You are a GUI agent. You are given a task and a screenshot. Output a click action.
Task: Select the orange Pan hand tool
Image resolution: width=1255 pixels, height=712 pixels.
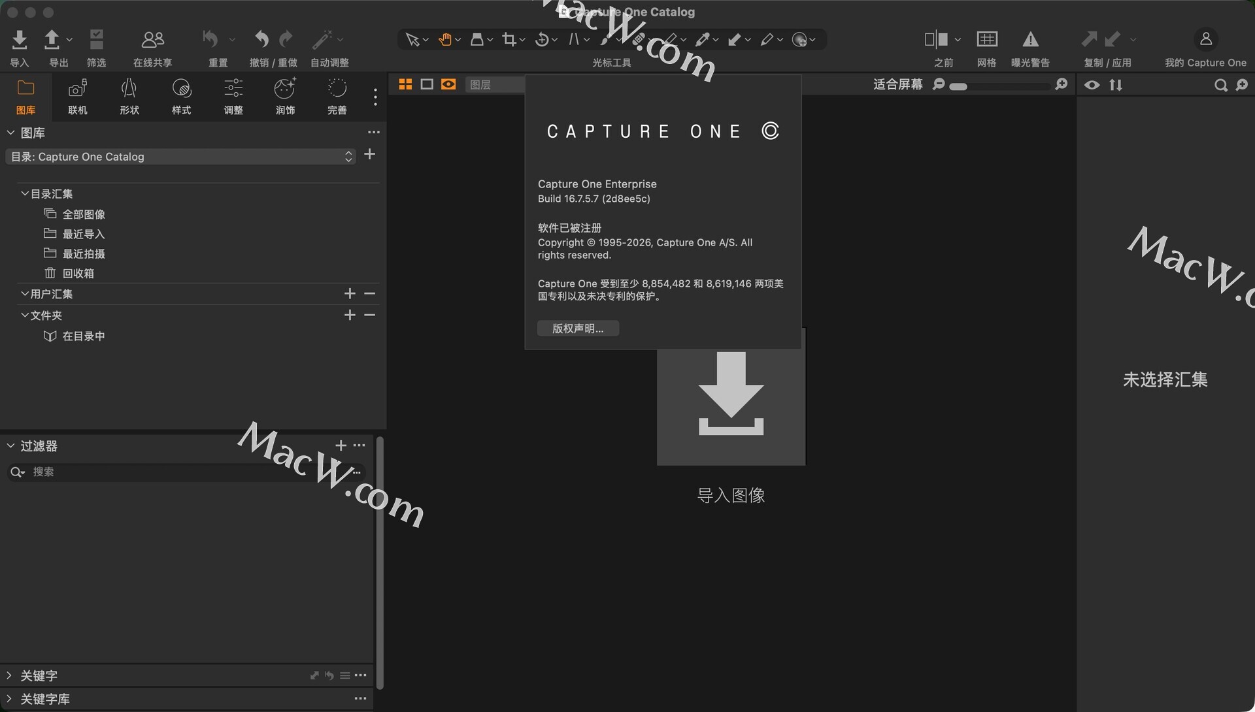click(x=444, y=40)
